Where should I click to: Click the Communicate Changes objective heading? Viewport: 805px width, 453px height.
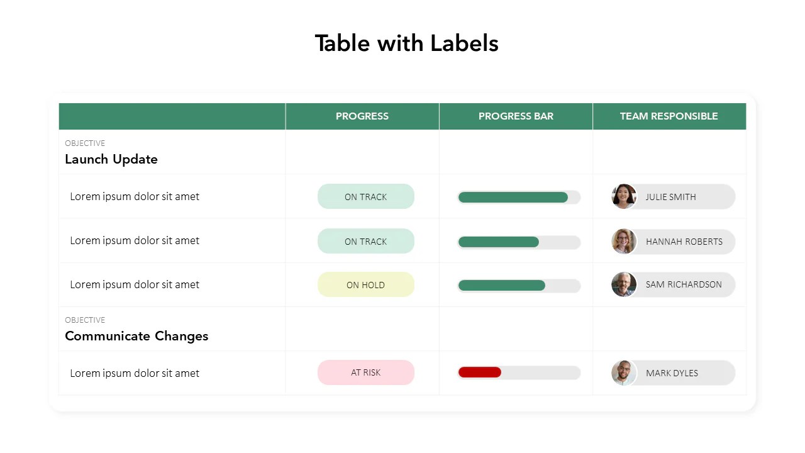coord(136,336)
